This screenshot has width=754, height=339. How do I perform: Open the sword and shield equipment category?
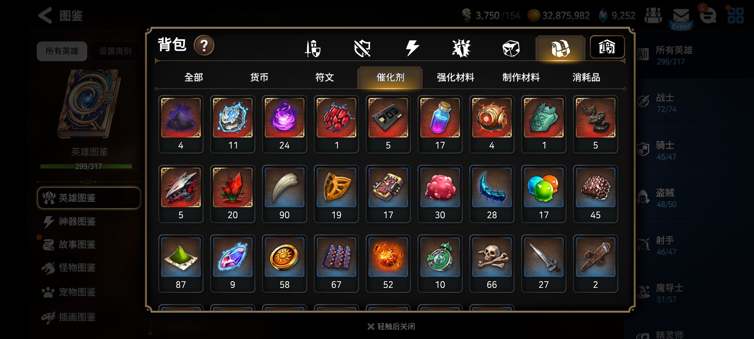click(313, 48)
